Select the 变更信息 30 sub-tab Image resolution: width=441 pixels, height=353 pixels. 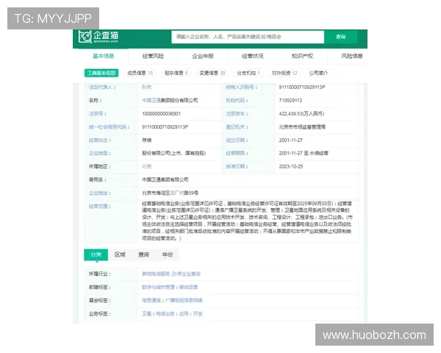tap(212, 74)
